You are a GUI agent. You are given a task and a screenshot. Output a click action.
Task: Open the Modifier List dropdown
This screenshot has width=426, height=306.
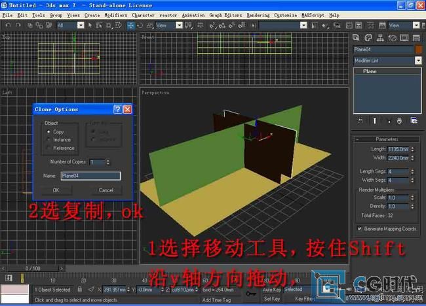click(388, 60)
